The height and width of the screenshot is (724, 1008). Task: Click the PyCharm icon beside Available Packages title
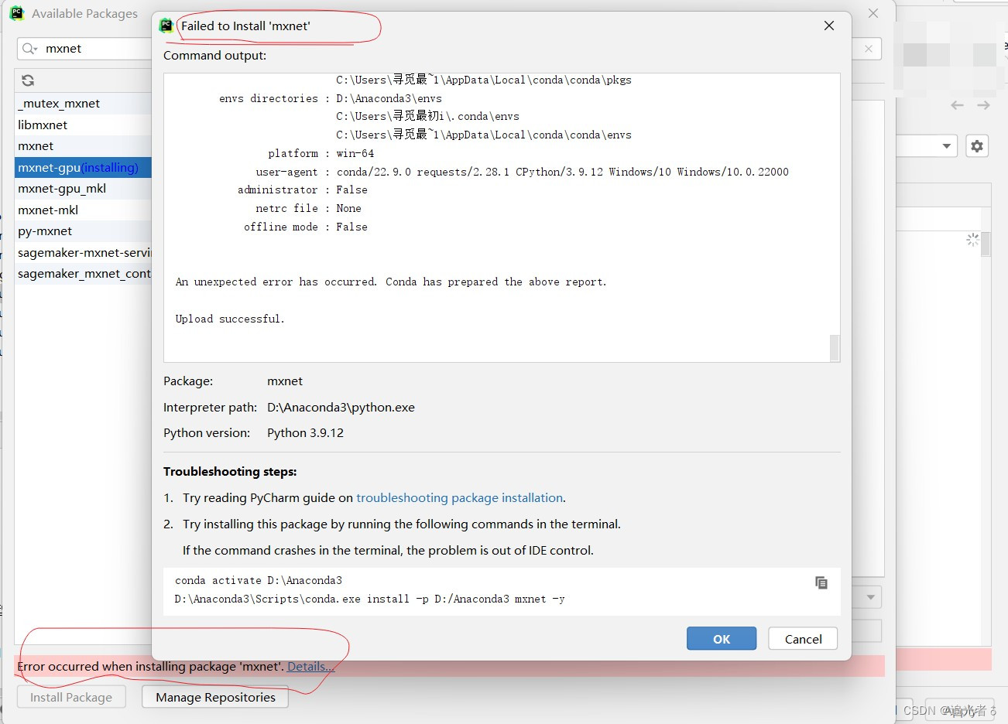click(16, 13)
